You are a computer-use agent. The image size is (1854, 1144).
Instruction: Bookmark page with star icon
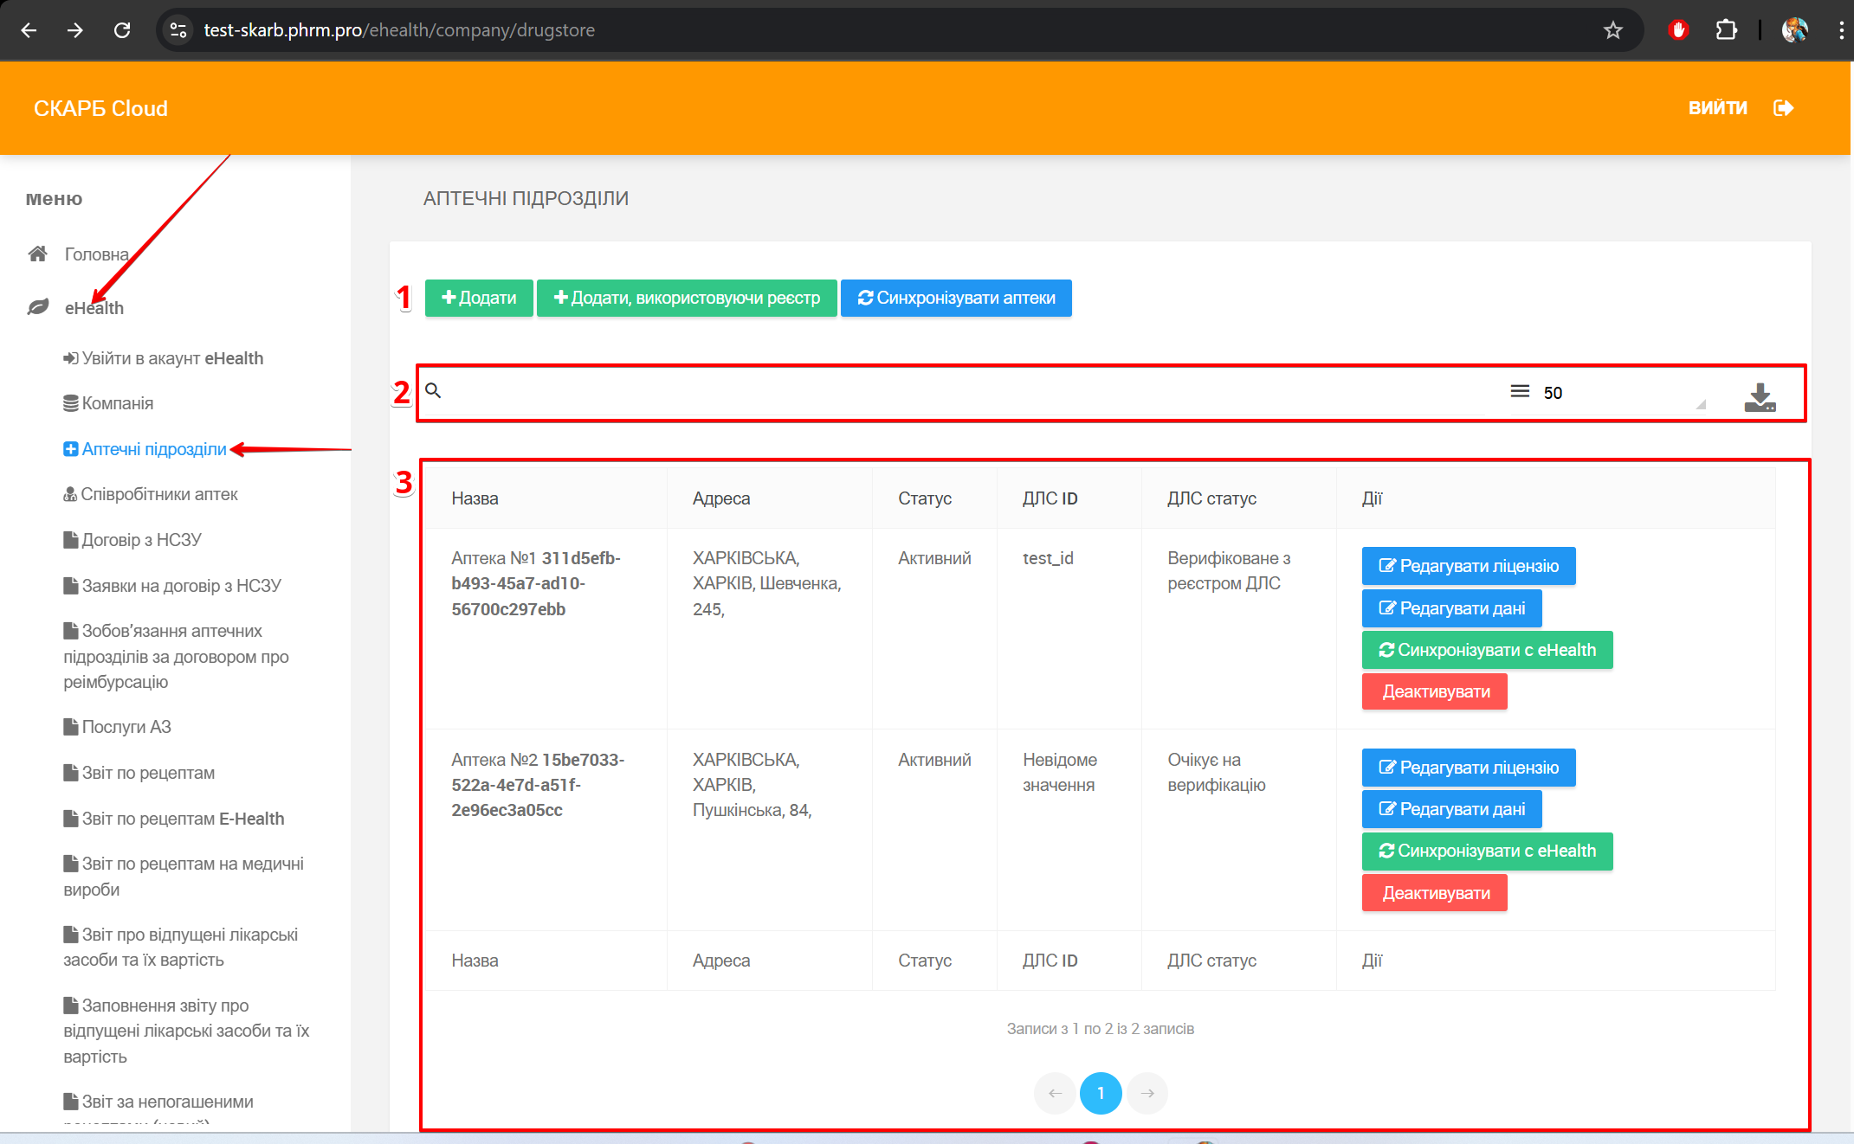[x=1612, y=30]
